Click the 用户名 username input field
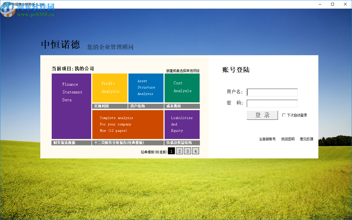 pos(272,92)
